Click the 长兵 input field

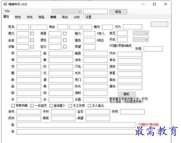pos(95,73)
